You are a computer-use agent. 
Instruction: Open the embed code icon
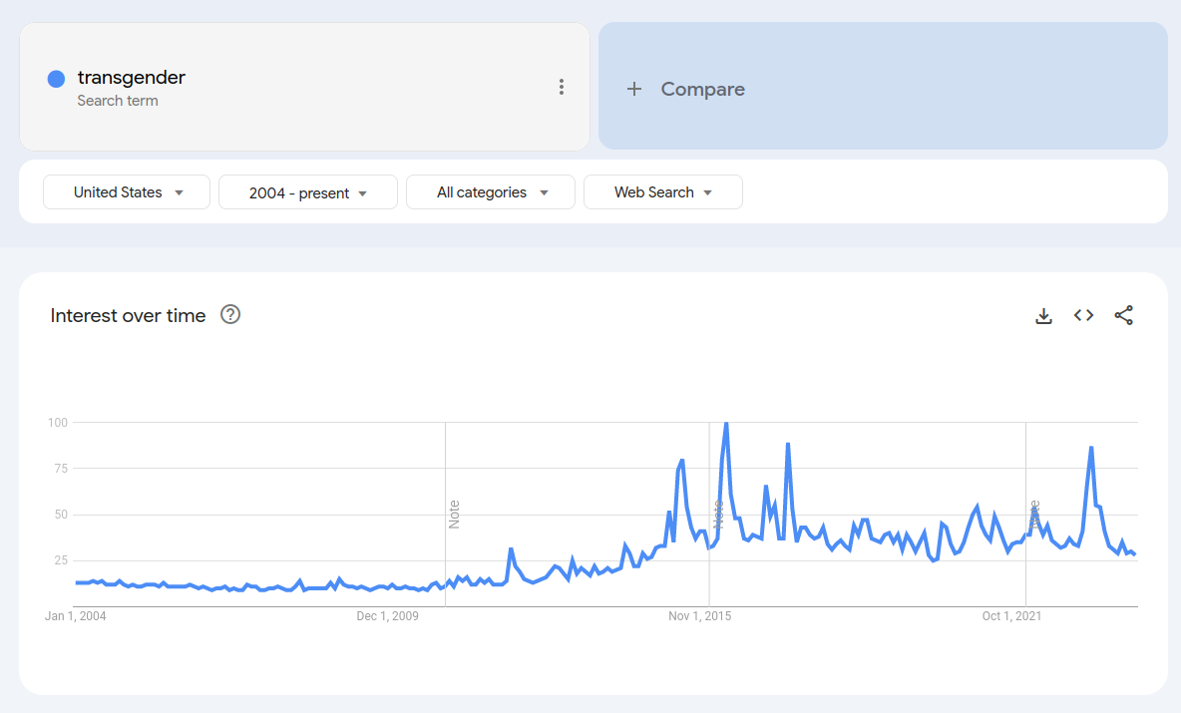[x=1083, y=315]
